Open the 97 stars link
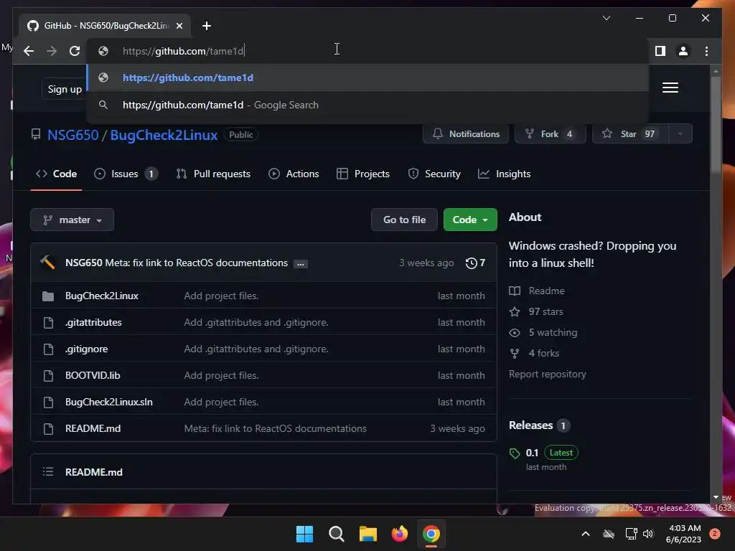The image size is (735, 551). click(x=536, y=311)
